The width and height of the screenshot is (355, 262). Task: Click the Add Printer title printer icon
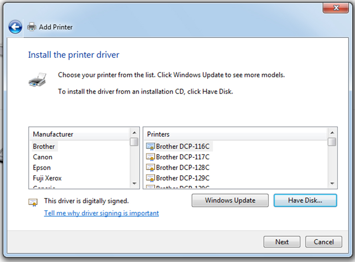pyautogui.click(x=32, y=27)
